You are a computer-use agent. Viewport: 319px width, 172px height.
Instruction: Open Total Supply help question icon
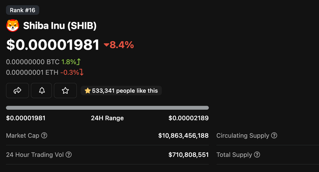click(257, 155)
